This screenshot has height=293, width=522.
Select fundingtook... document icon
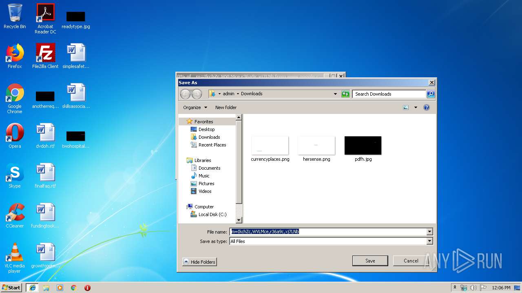pyautogui.click(x=45, y=216)
